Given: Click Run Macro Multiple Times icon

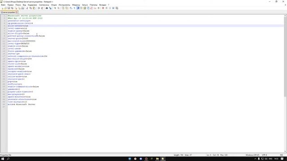Looking at the screenshot, I should point(113,8).
